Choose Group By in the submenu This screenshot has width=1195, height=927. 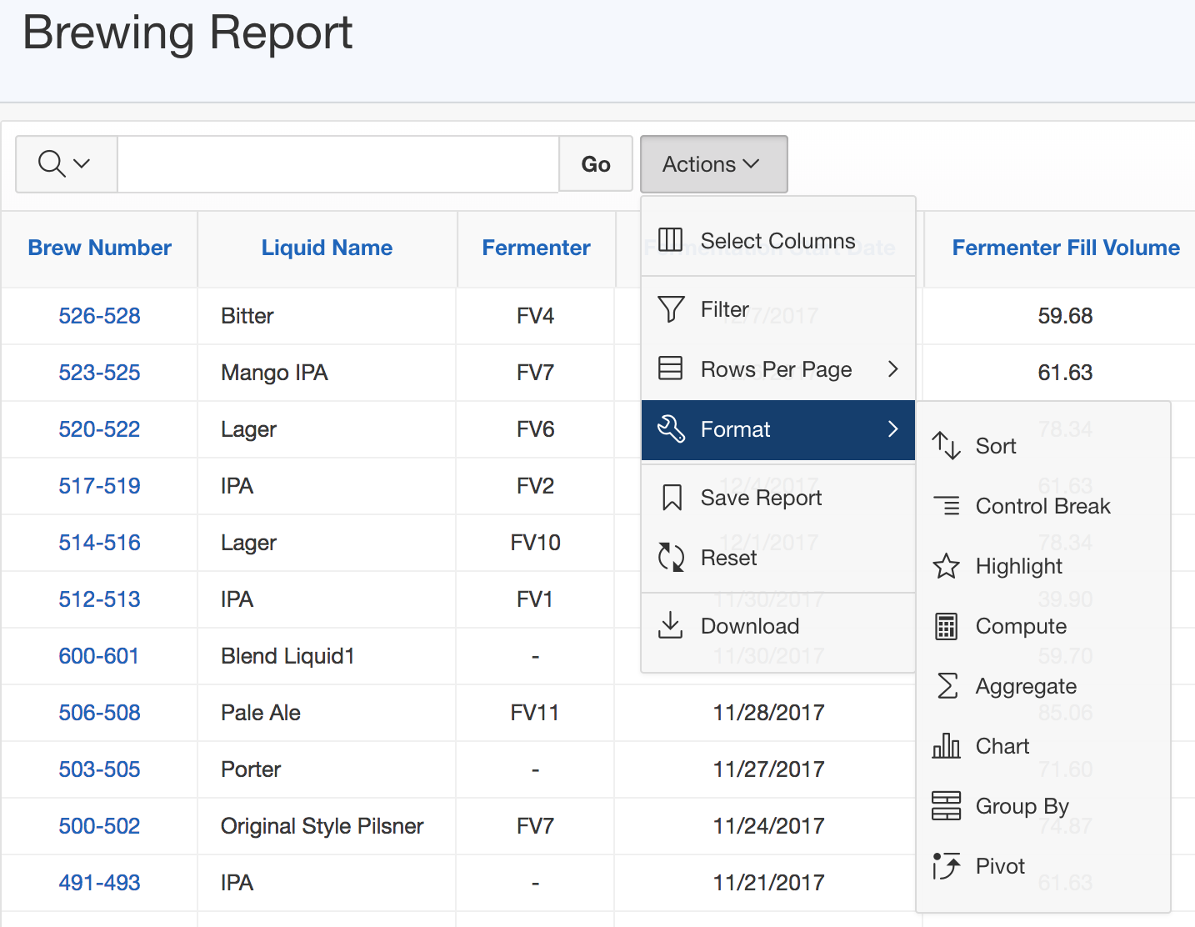coord(1021,806)
